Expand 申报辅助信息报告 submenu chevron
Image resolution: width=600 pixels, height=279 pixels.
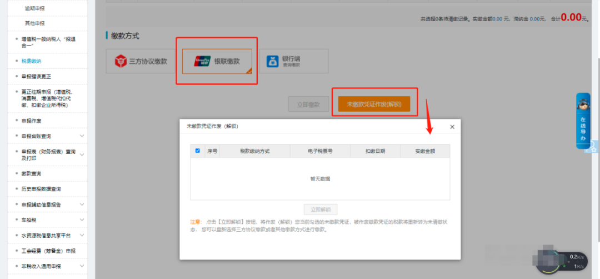(82, 205)
